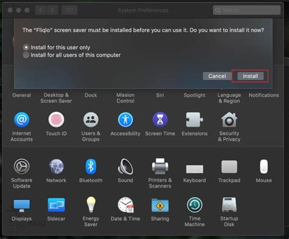This screenshot has width=289, height=239.
Task: Cancel the Fliqlo screen saver installation
Action: coord(217,76)
